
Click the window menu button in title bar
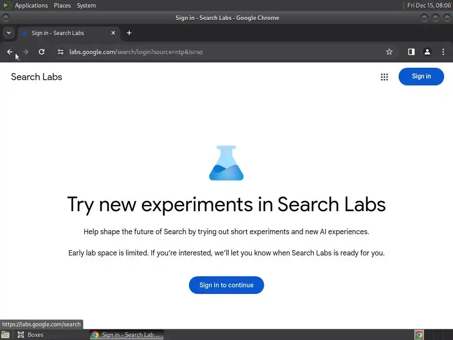pyautogui.click(x=5, y=18)
